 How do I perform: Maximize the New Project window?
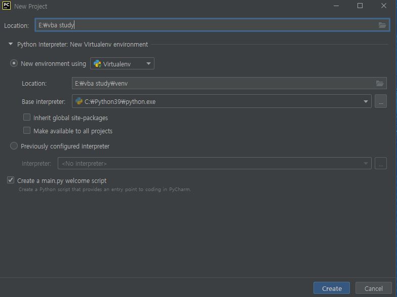click(x=360, y=6)
